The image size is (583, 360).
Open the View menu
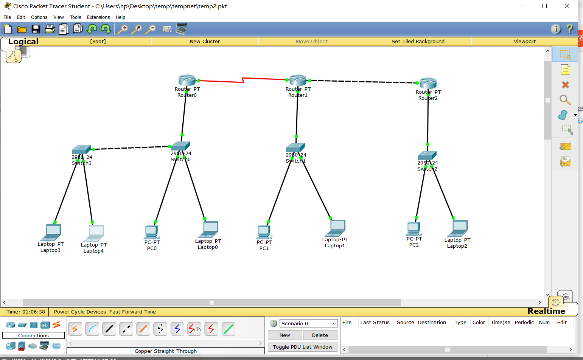coord(58,17)
